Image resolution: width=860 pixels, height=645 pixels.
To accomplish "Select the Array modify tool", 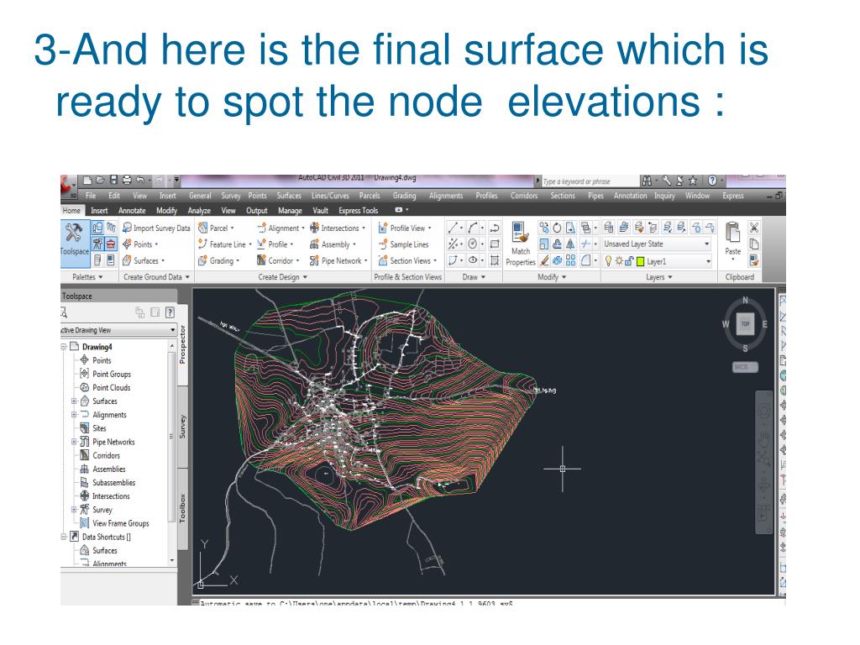I will (570, 260).
